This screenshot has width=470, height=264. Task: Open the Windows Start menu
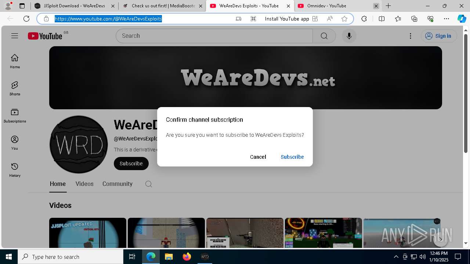click(9, 257)
